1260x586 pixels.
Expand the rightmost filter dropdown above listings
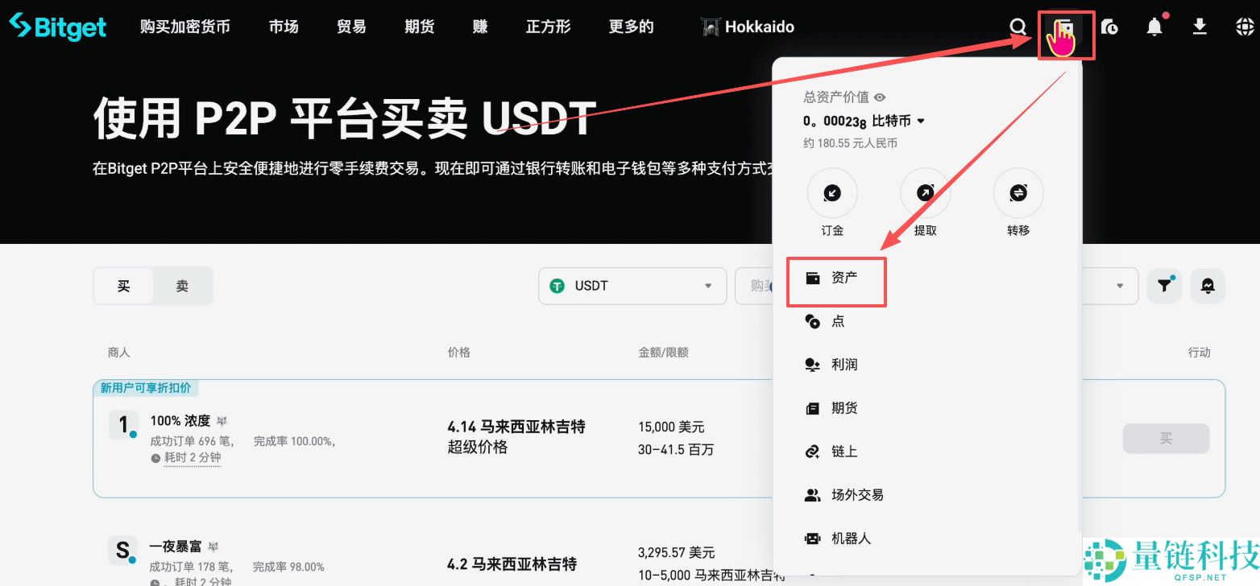[x=1119, y=286]
